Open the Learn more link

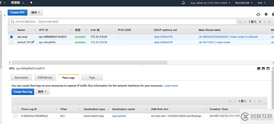[x=171, y=86]
